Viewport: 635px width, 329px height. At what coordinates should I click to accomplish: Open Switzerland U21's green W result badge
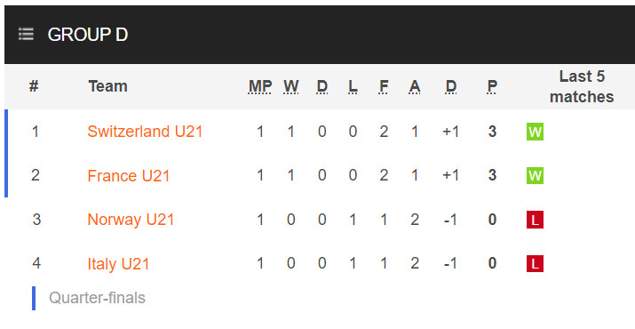click(535, 132)
